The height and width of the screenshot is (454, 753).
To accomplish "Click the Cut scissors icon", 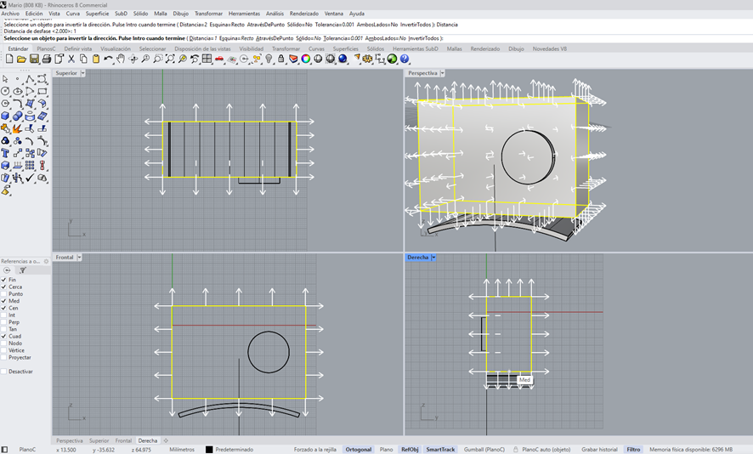I will (x=71, y=60).
